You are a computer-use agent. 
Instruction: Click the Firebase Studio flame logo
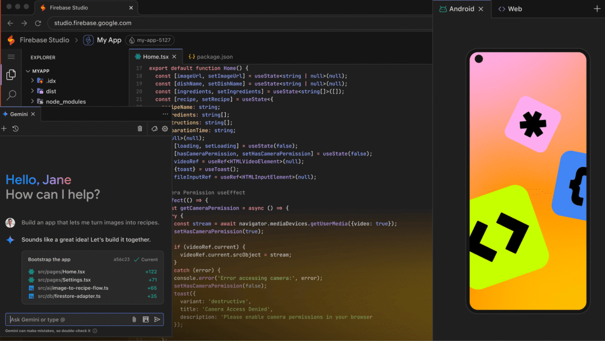tap(11, 40)
